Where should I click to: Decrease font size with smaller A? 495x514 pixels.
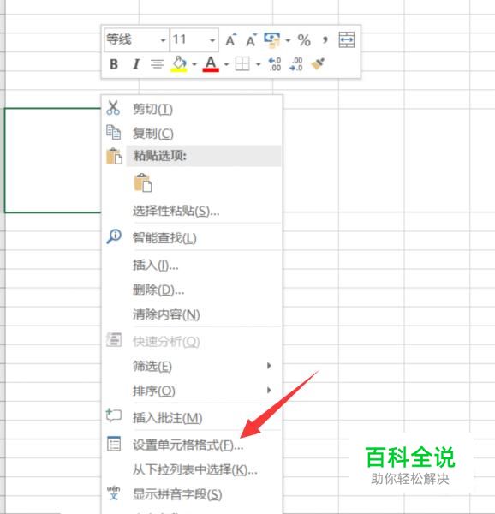click(251, 40)
